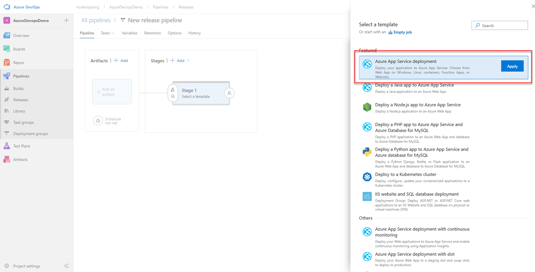Click the Node.js app template icon
Viewport: 535px width, 272px height.
point(367,107)
